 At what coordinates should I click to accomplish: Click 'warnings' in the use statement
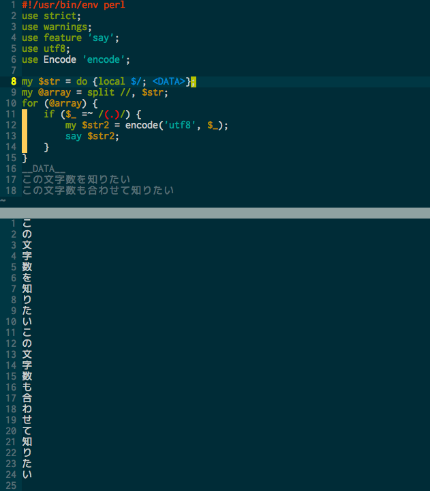65,27
